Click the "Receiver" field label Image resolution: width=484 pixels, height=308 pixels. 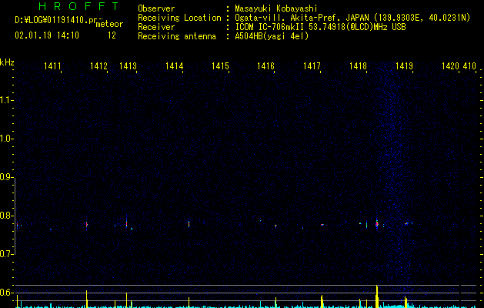tap(156, 27)
